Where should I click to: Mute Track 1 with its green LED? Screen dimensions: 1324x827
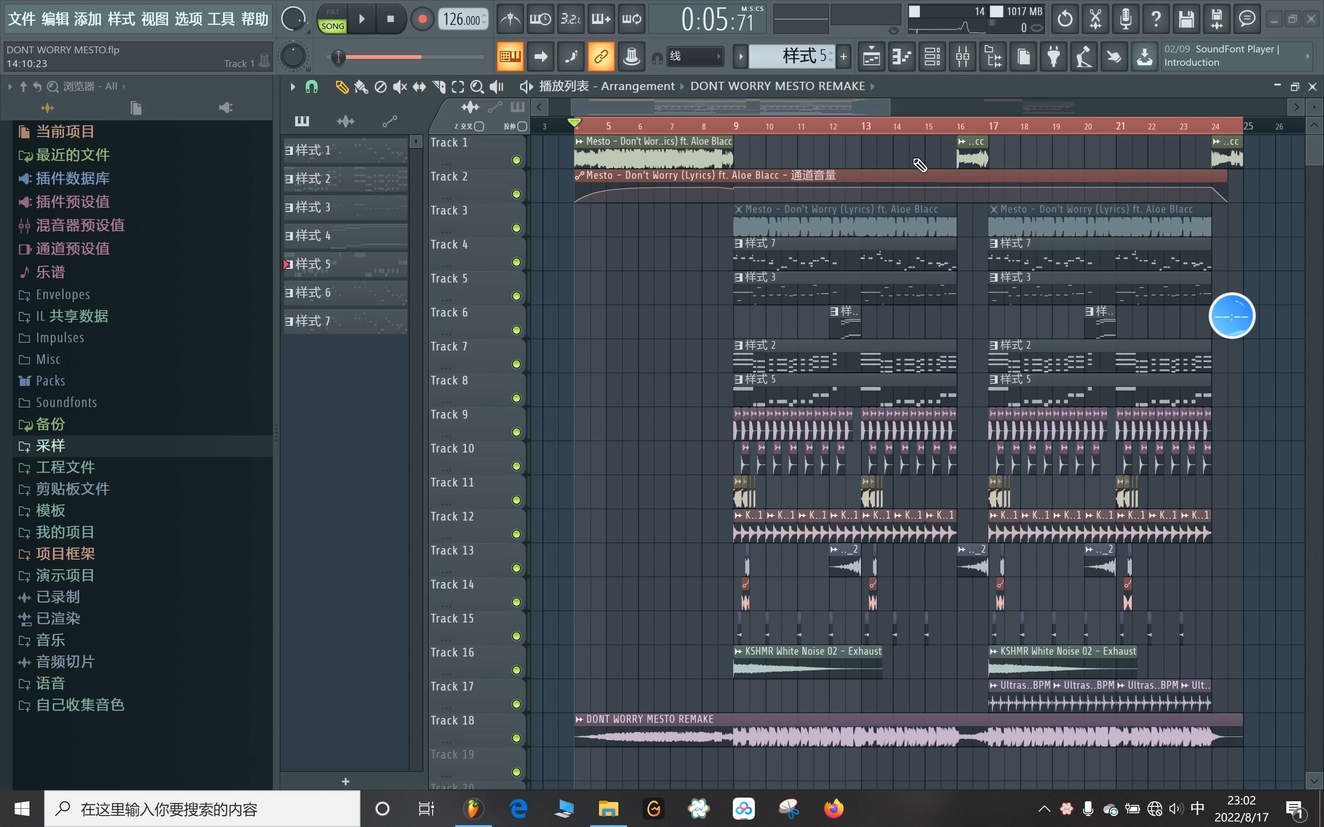coord(516,160)
